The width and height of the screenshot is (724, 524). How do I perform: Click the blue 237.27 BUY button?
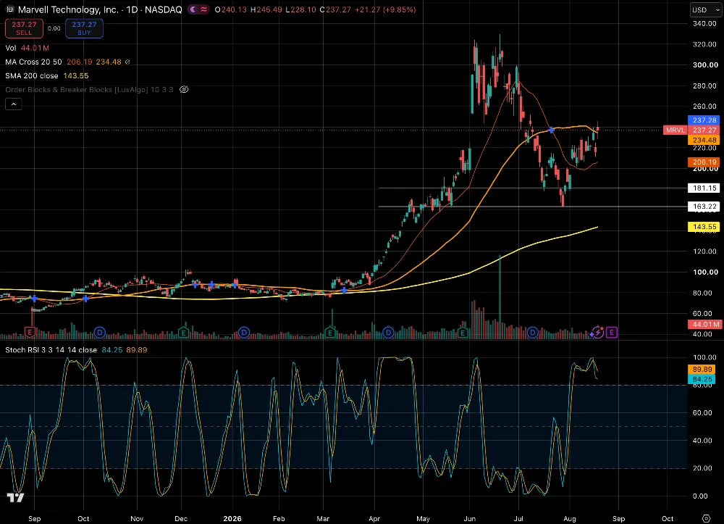[84, 28]
